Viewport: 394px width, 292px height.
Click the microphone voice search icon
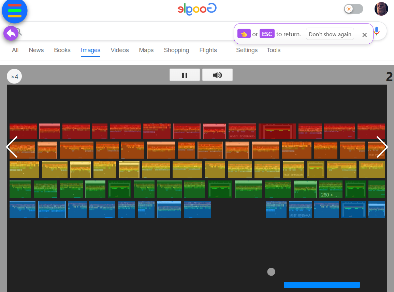pos(377,31)
